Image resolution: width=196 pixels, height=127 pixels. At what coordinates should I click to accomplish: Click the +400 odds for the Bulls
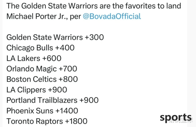(x=65, y=48)
